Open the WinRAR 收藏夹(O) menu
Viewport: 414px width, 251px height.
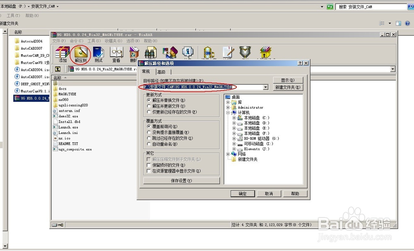coord(113,41)
